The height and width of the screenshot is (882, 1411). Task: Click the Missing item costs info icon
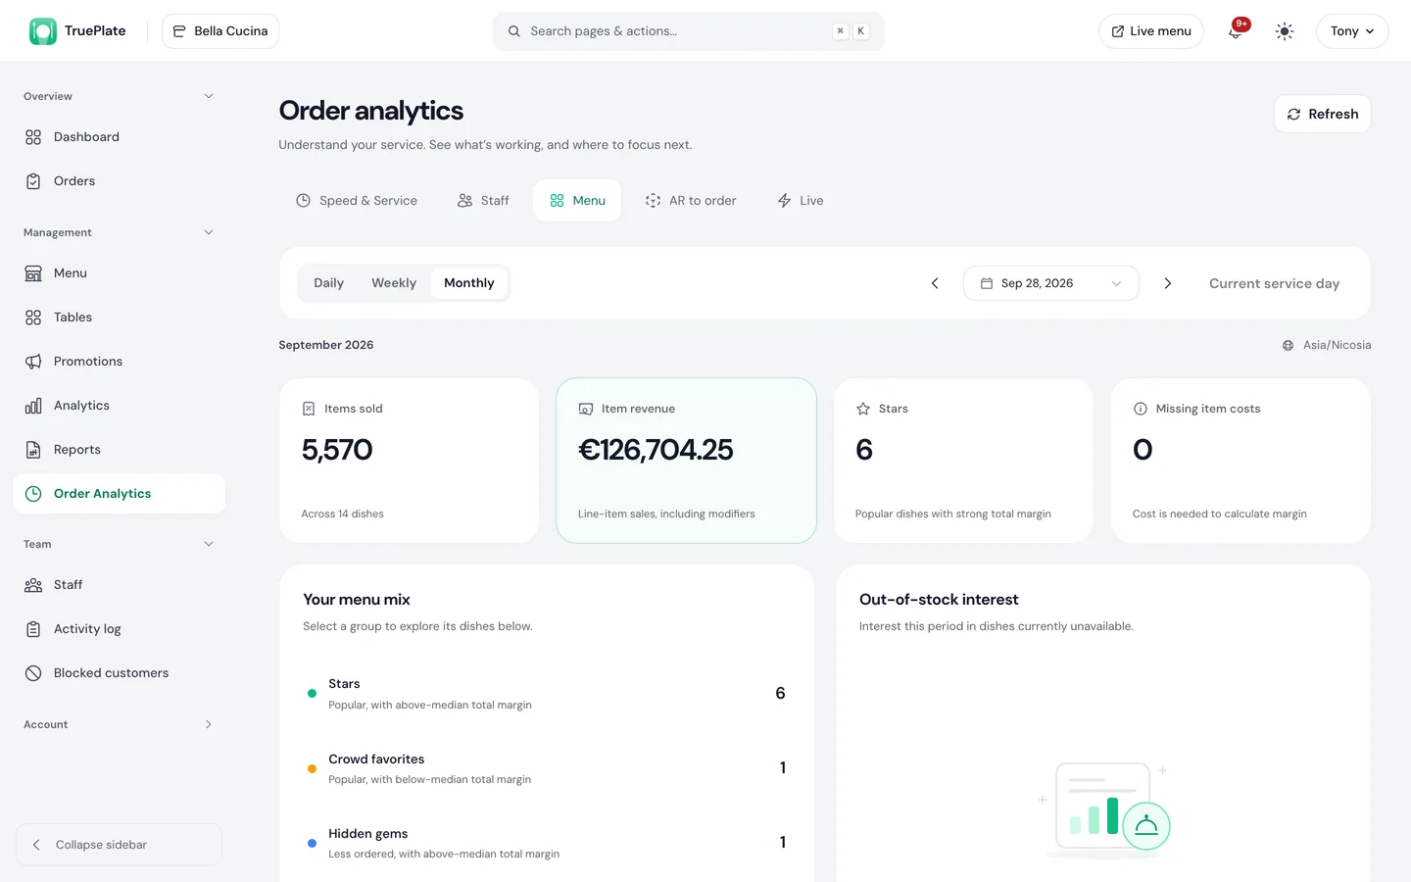pyautogui.click(x=1141, y=409)
